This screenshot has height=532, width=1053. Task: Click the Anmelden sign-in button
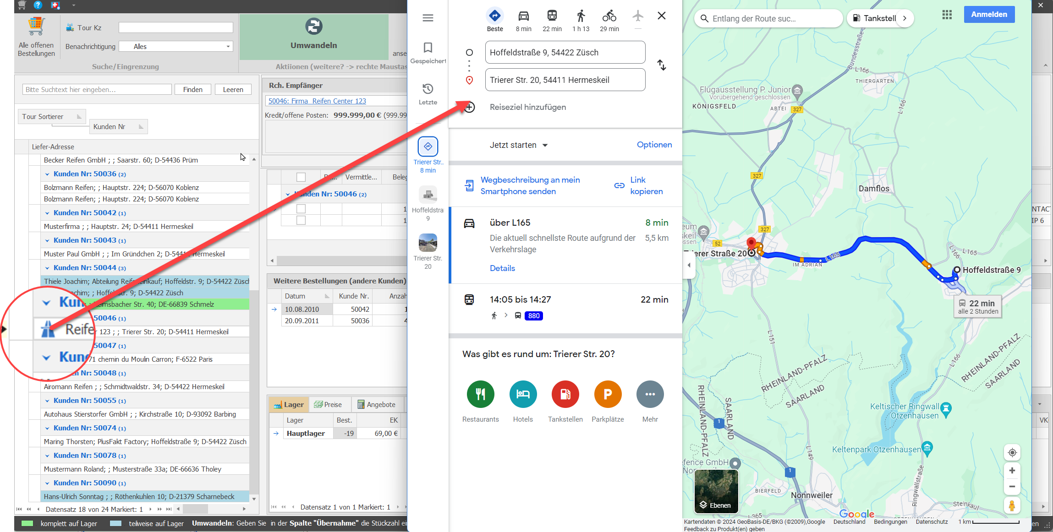(x=989, y=15)
